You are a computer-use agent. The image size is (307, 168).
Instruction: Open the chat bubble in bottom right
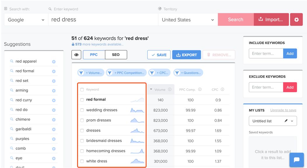point(296,160)
